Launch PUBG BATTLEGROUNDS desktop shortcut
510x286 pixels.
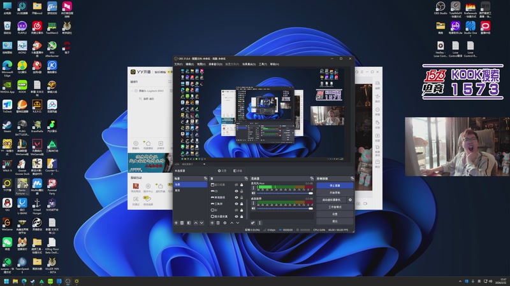point(22,126)
